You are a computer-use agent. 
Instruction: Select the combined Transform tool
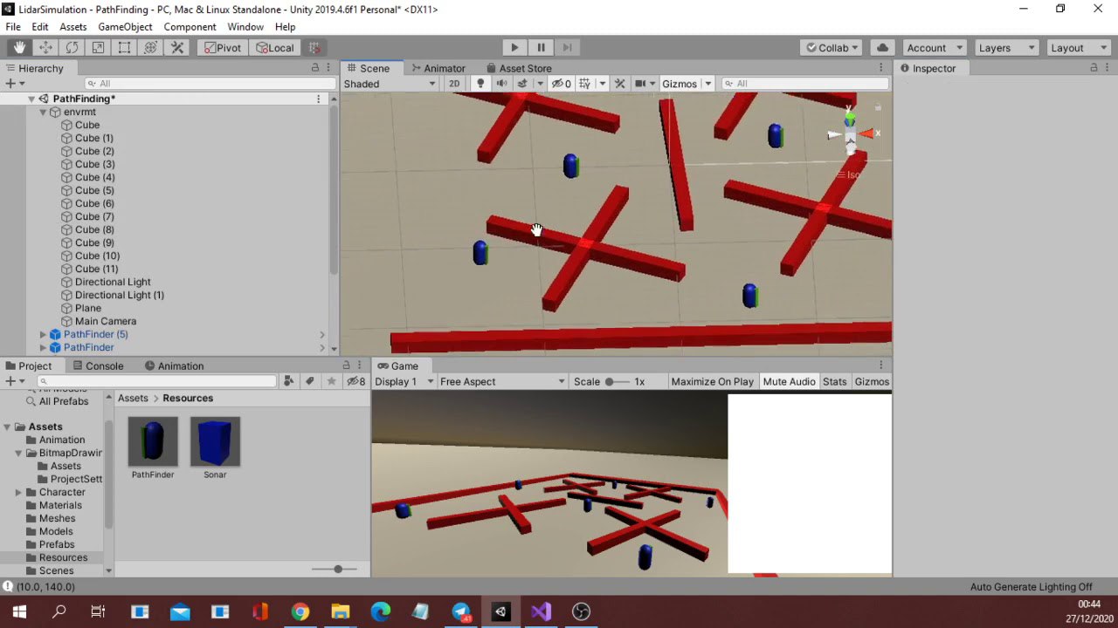150,48
